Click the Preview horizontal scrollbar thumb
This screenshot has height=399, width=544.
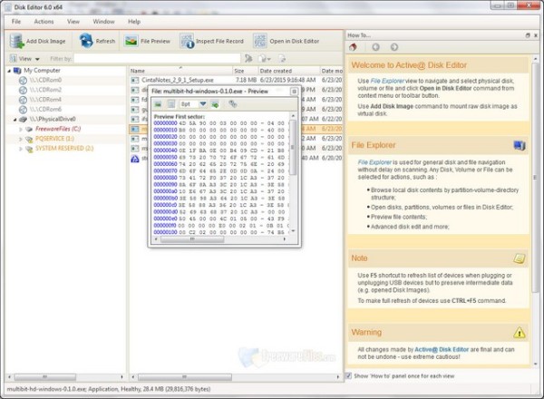[x=192, y=239]
